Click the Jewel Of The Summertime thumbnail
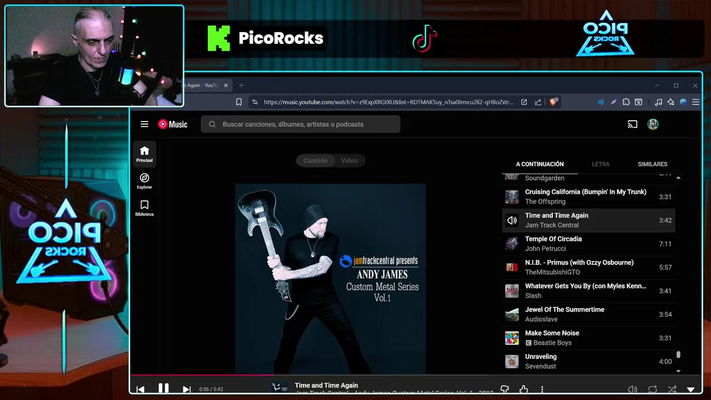The height and width of the screenshot is (400, 711). click(x=512, y=314)
